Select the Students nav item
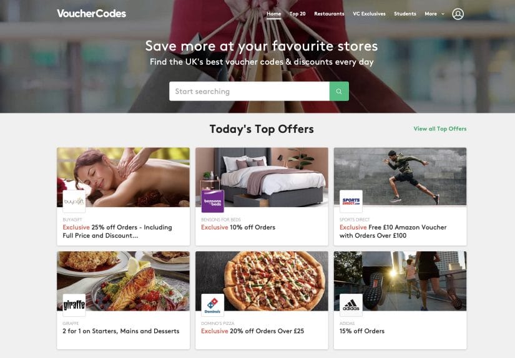Viewport: 515px width, 358px height. pos(405,14)
